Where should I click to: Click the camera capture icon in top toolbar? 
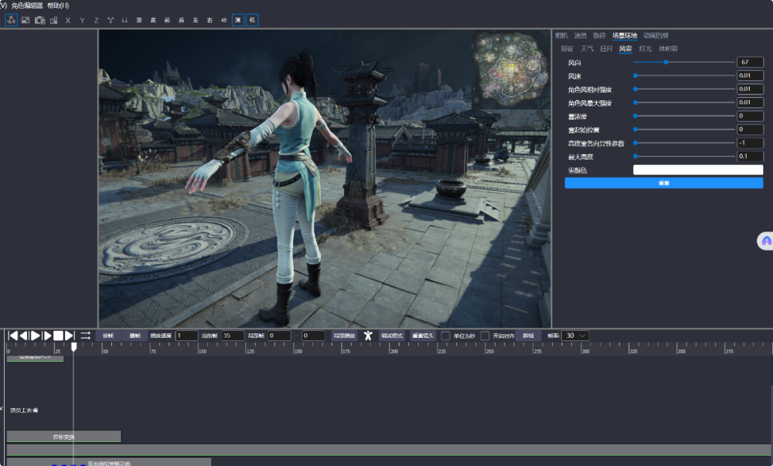(39, 19)
